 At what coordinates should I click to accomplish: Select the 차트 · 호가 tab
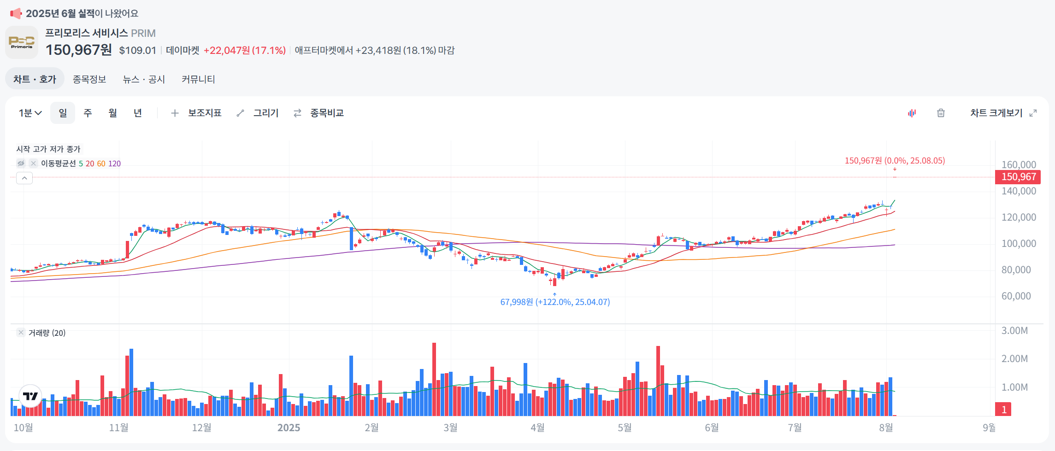[35, 79]
